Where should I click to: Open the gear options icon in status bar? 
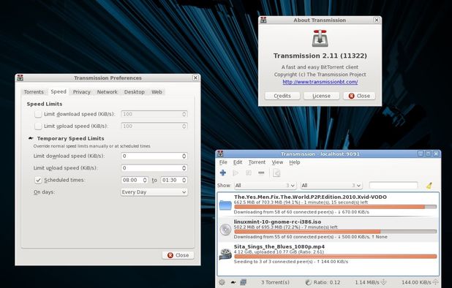pos(222,282)
